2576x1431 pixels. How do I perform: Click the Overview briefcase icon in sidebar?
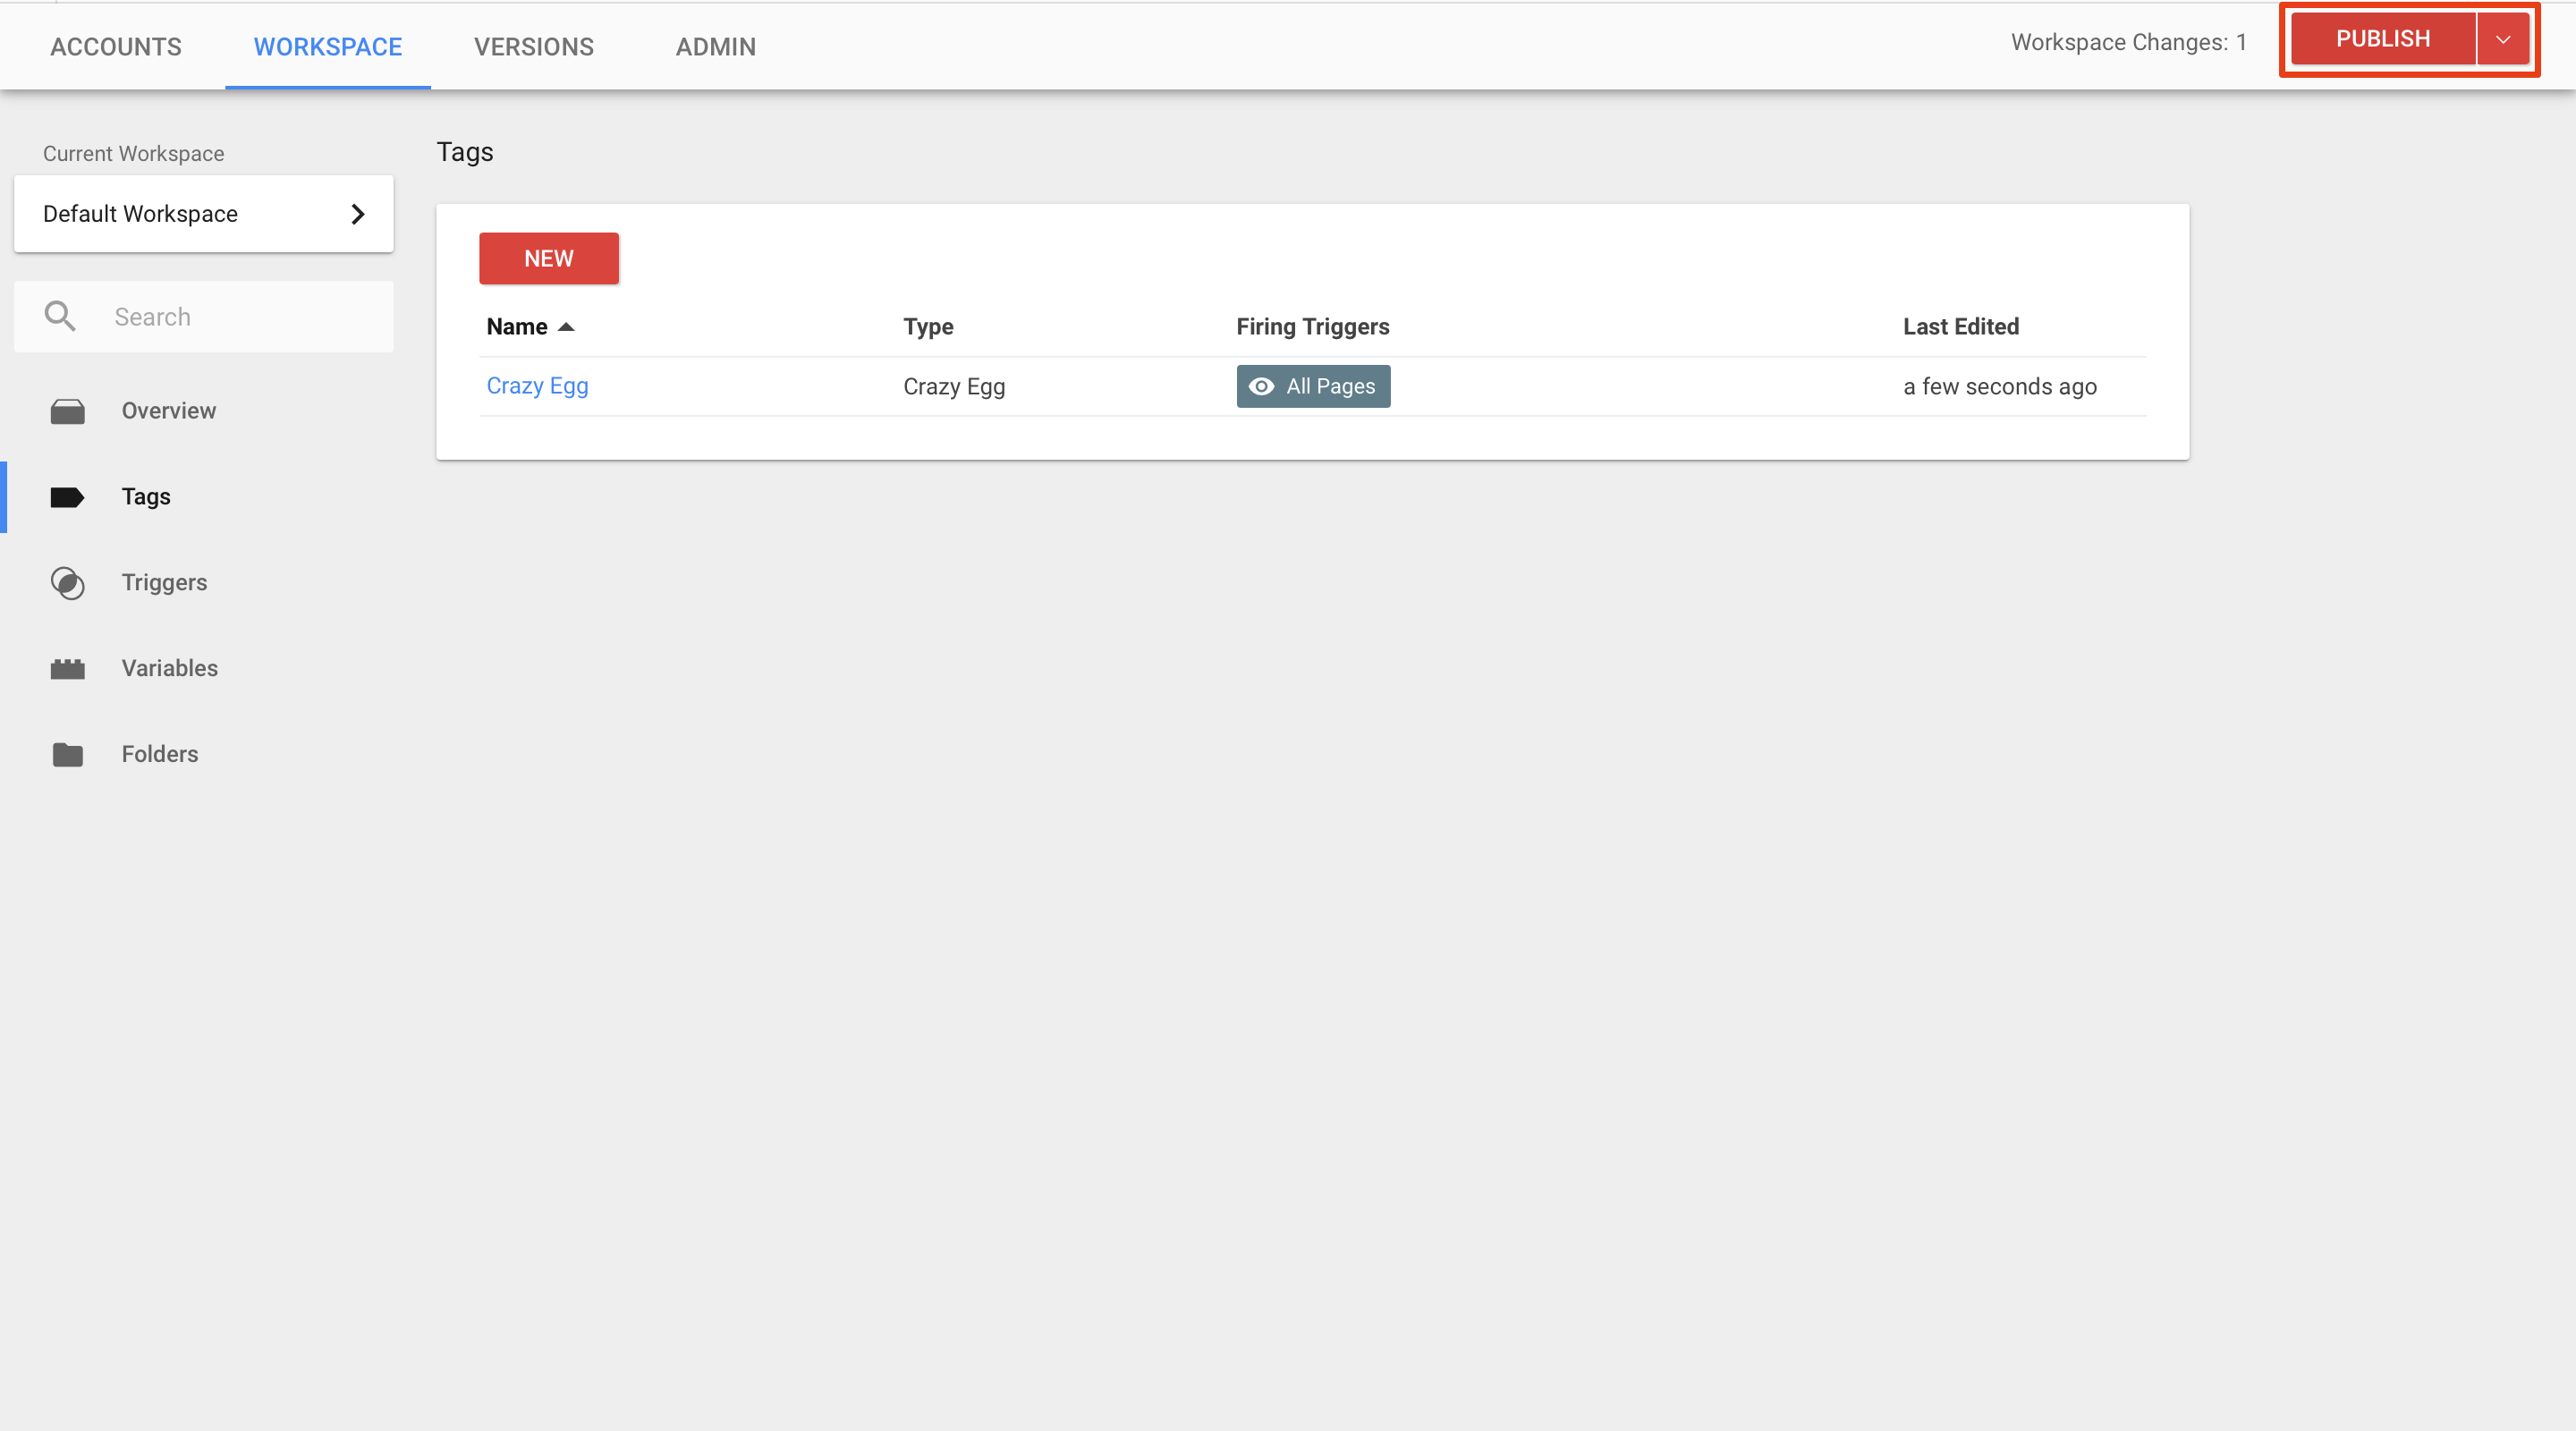pyautogui.click(x=67, y=411)
